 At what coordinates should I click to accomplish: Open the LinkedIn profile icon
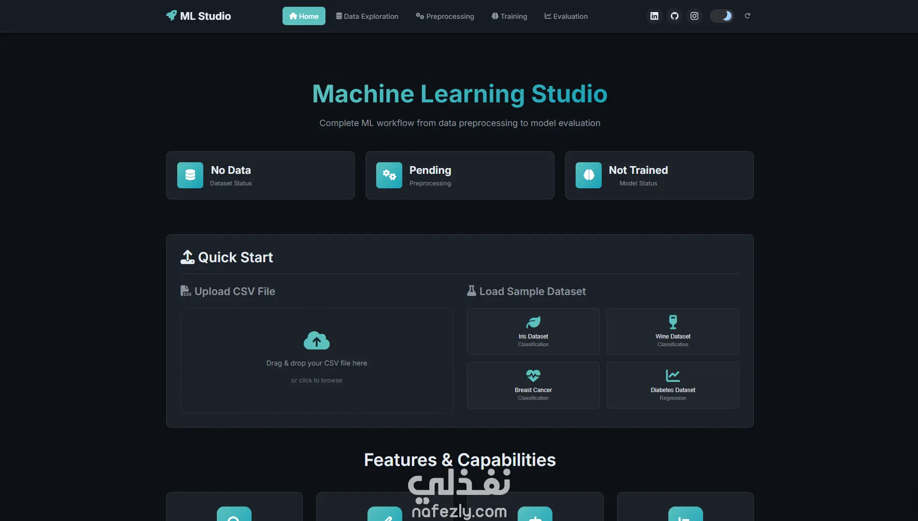pyautogui.click(x=654, y=16)
